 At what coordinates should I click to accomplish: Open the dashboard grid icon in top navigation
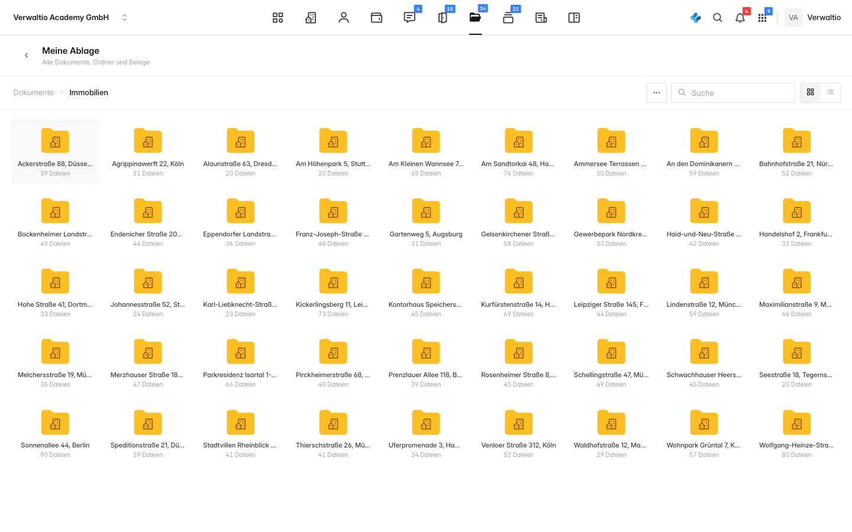coord(277,18)
